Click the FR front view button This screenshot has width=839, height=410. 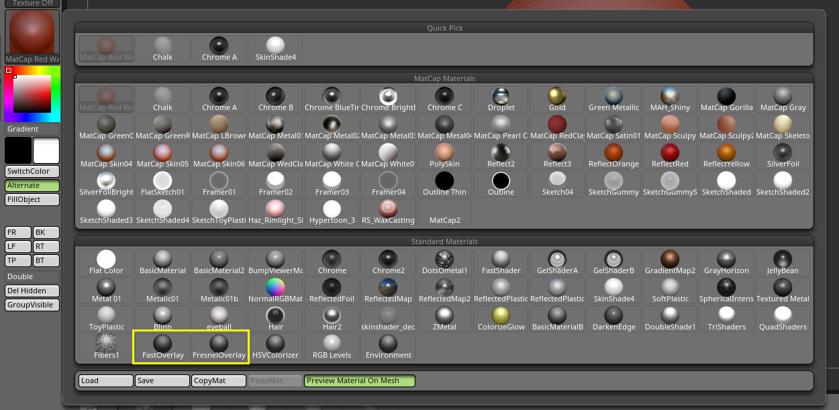[x=18, y=232]
